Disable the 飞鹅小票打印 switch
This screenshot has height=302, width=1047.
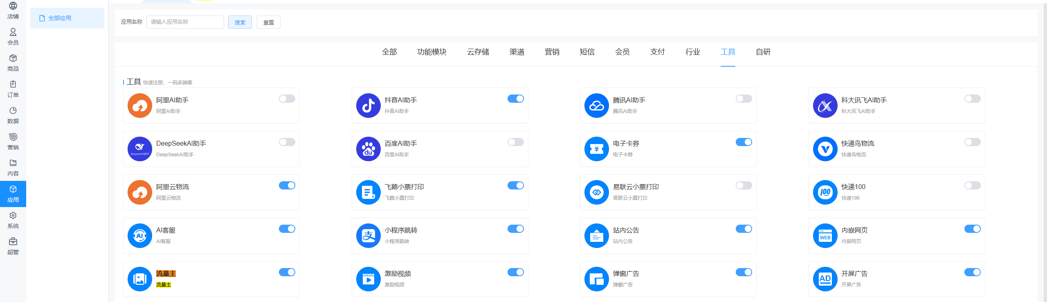point(516,185)
